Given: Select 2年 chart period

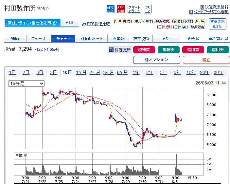Looking at the screenshot, I should (150, 72).
